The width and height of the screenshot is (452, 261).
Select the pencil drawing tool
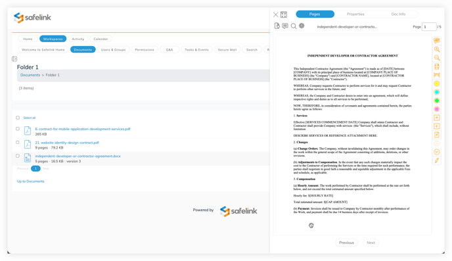pos(437,160)
